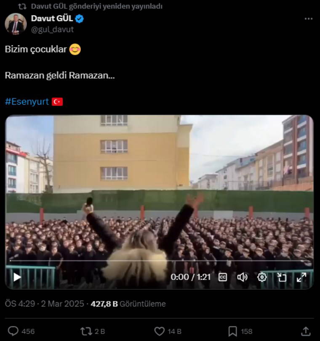Screen dimensions: 320x341
Task: Toggle closed captions on the video
Action: 223,277
